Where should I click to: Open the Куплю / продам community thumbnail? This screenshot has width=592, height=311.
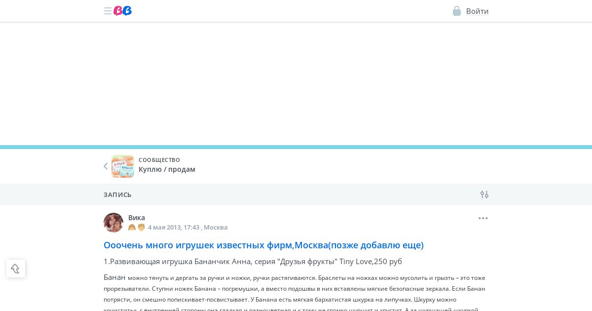tap(123, 166)
